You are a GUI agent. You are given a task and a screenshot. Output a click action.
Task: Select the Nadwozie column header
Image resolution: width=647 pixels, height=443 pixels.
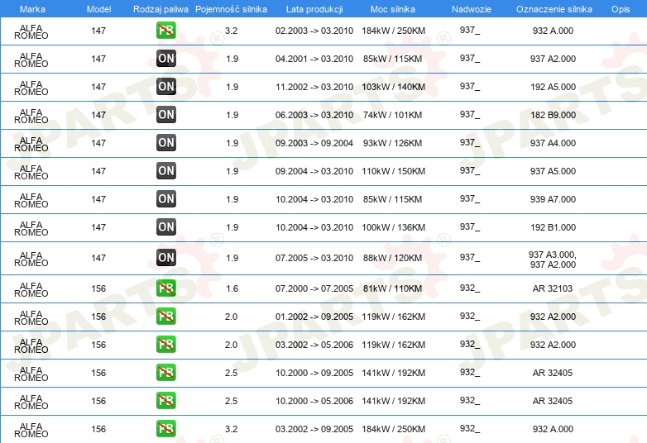[472, 9]
